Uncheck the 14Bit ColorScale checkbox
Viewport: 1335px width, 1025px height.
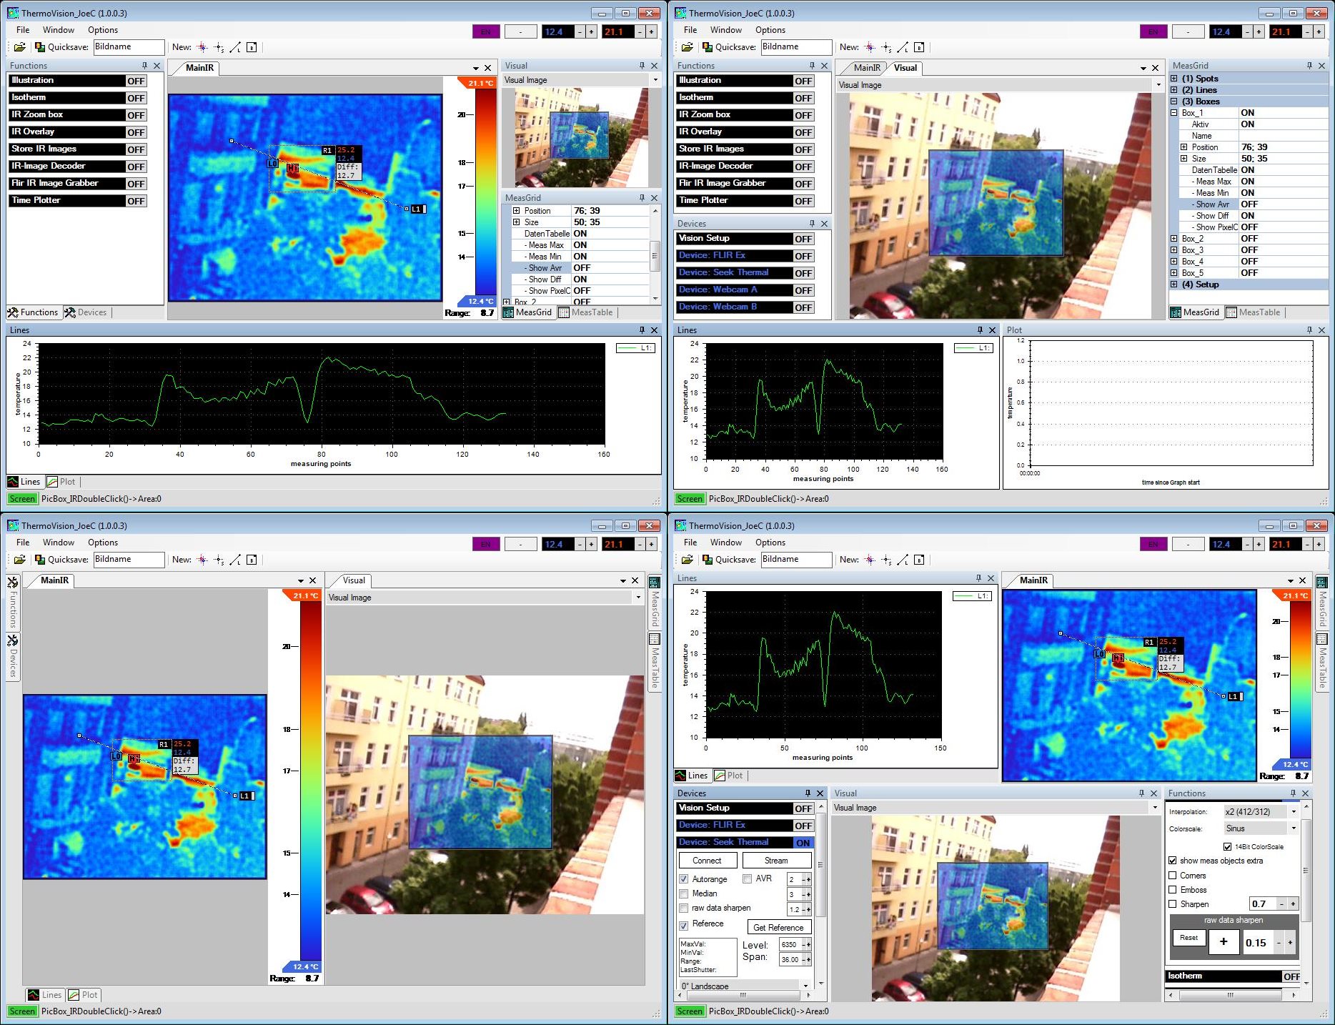(x=1227, y=846)
